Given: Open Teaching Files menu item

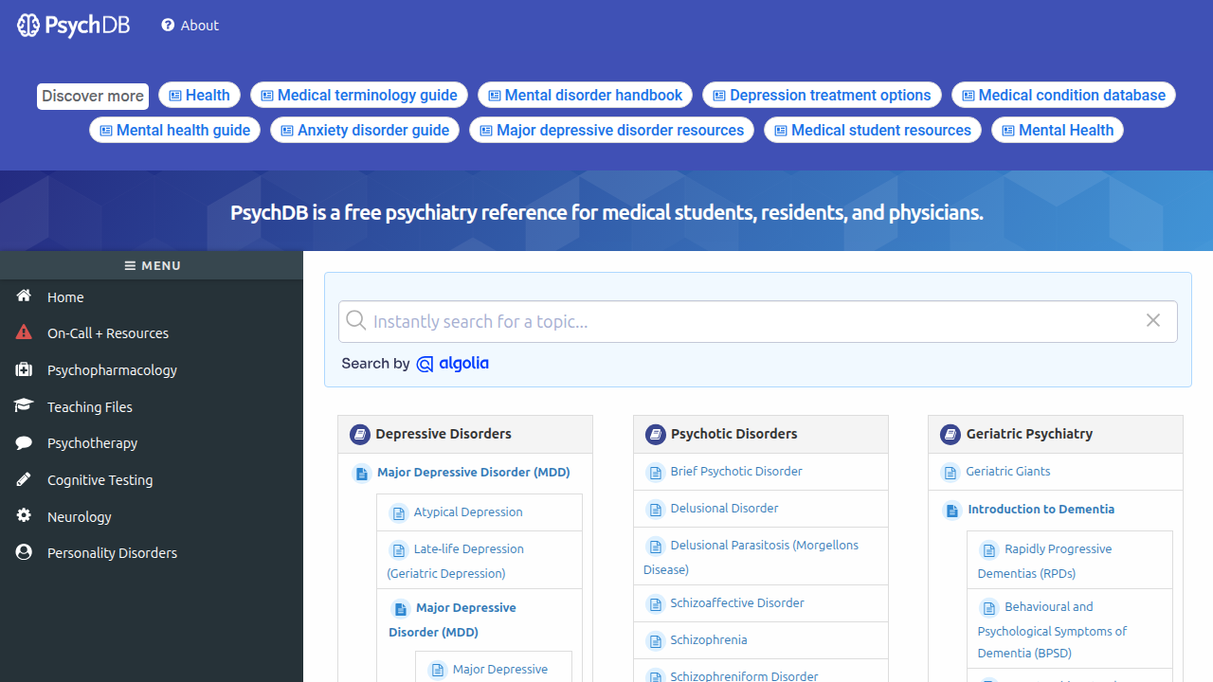Looking at the screenshot, I should pos(90,406).
